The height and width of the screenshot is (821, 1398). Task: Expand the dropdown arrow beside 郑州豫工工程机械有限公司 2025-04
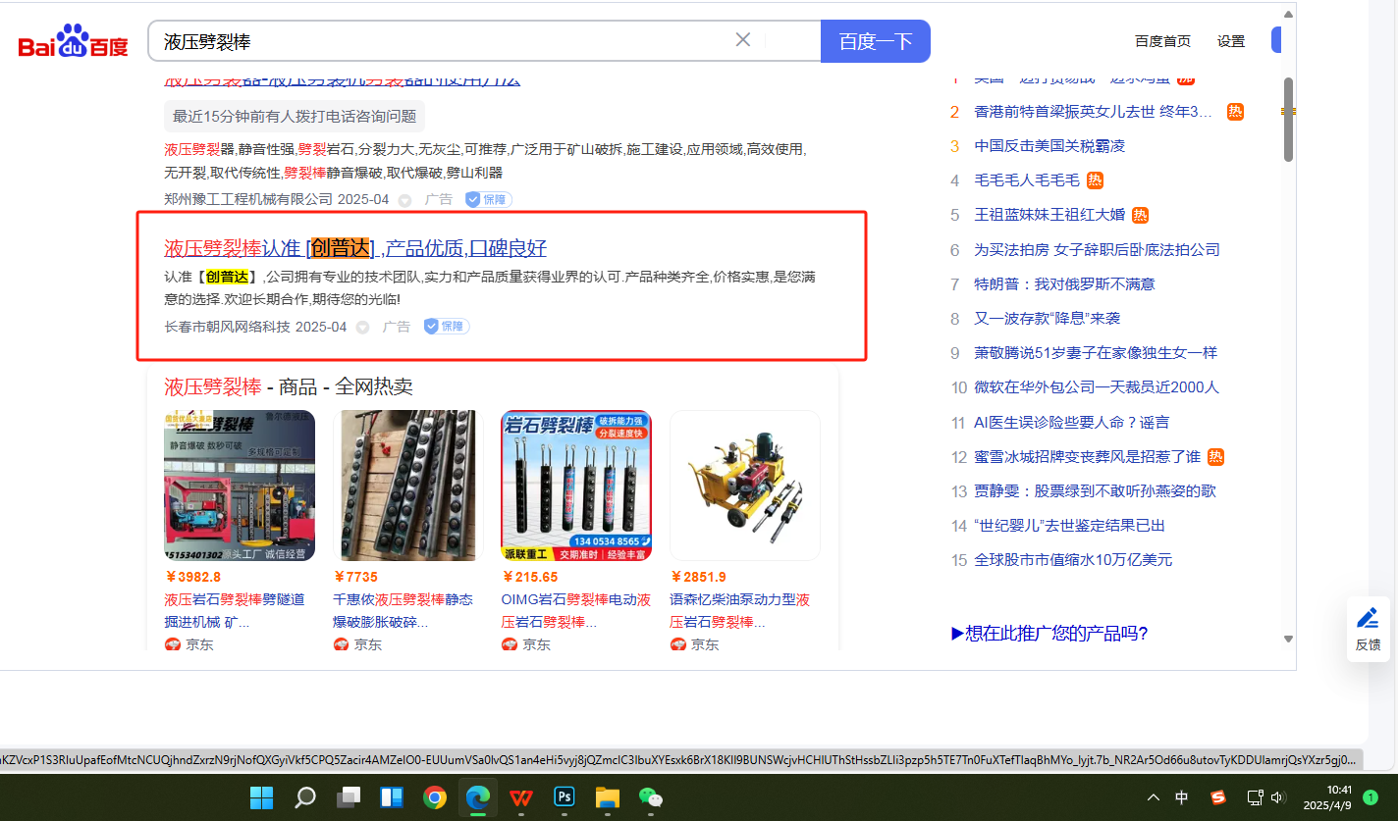click(x=404, y=200)
